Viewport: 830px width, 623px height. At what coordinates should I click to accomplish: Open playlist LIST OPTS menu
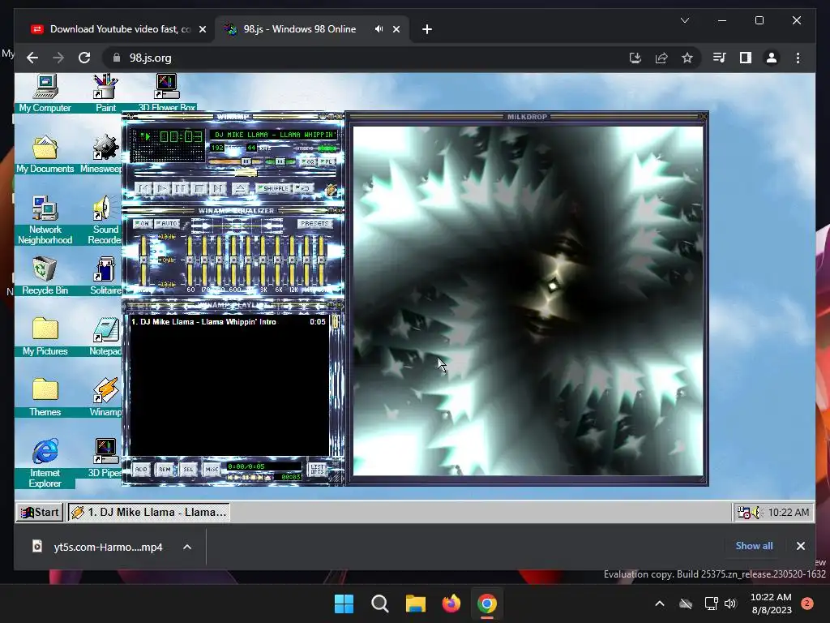pos(317,470)
